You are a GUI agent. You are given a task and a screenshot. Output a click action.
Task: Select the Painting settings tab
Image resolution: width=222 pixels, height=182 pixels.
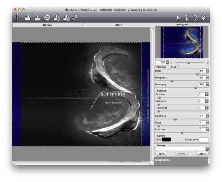pyautogui.click(x=161, y=67)
